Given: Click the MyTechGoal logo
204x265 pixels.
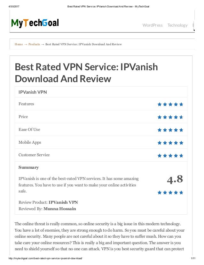Looking at the screenshot, I should tap(35, 23).
